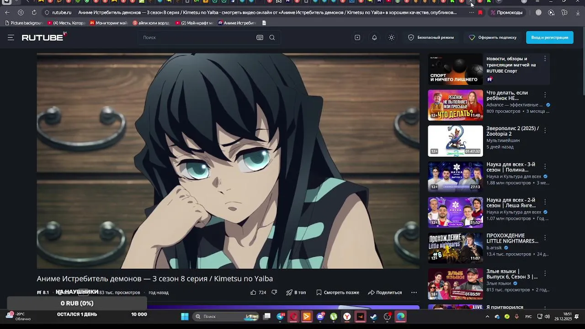Open options for Зверополис 2 video
Screen dimensions: 585x329
[x=545, y=130]
